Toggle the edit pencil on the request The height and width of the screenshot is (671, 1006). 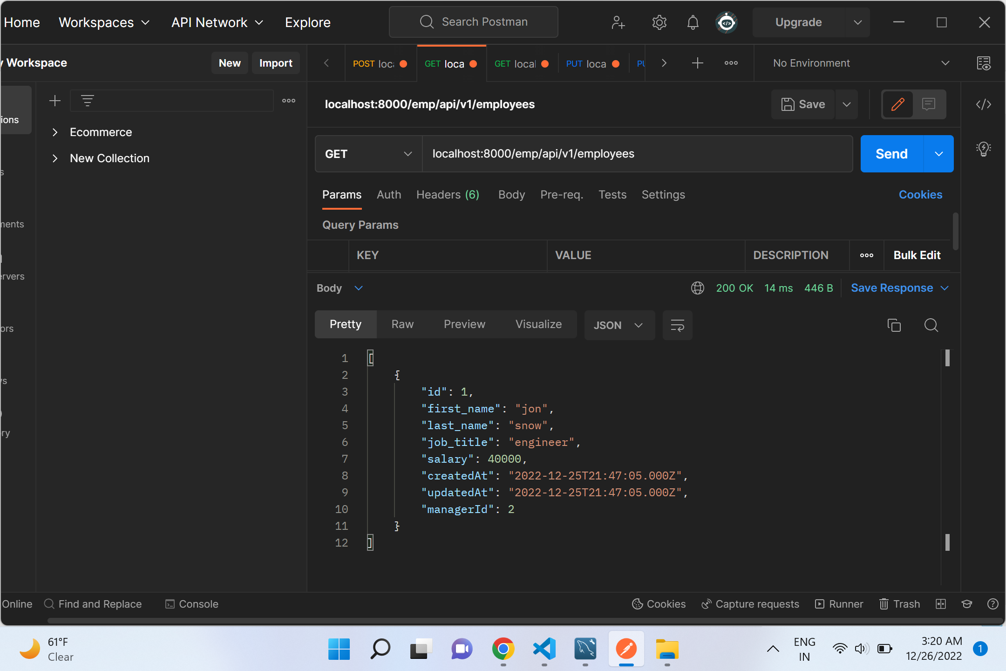pyautogui.click(x=897, y=104)
